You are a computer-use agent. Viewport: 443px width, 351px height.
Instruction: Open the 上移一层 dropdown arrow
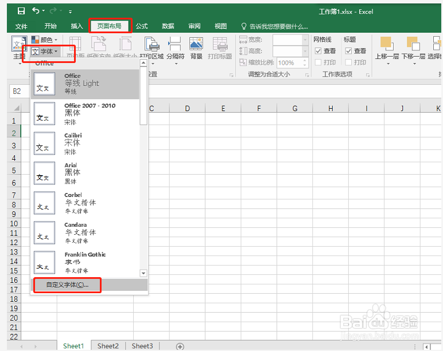pyautogui.click(x=388, y=64)
